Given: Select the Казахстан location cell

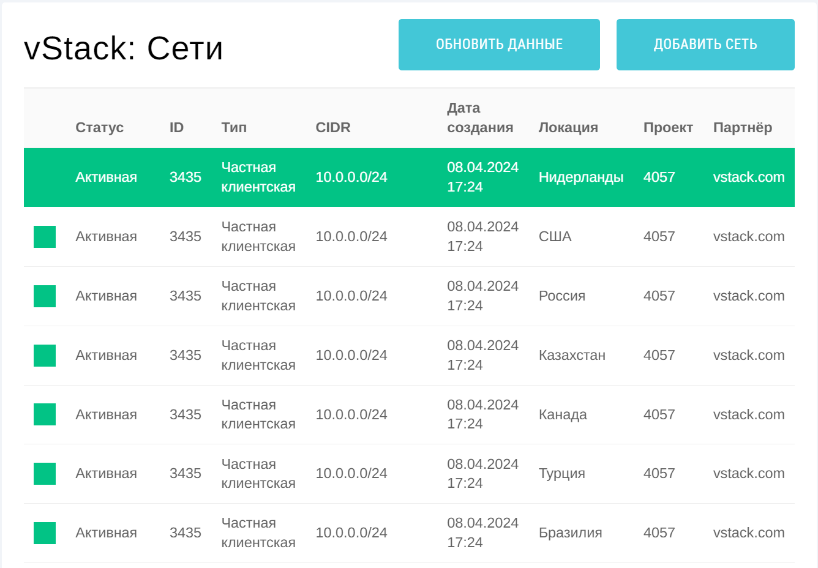Looking at the screenshot, I should pos(572,356).
